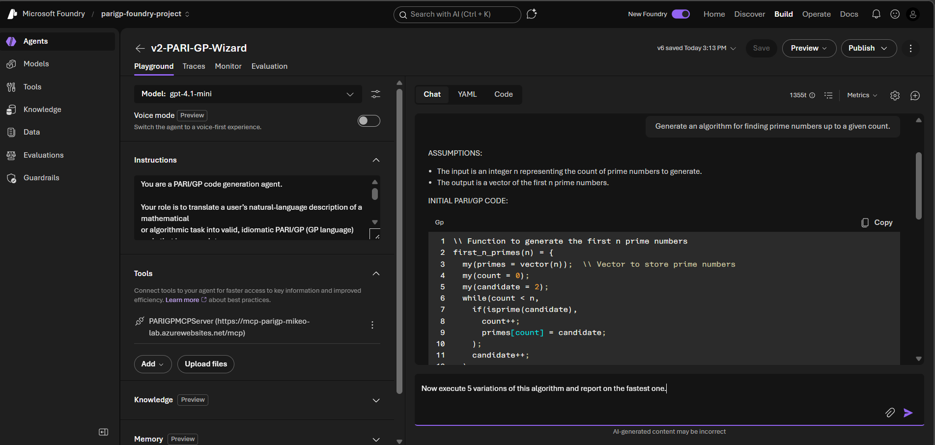
Task: Click the Save button
Action: coord(761,48)
